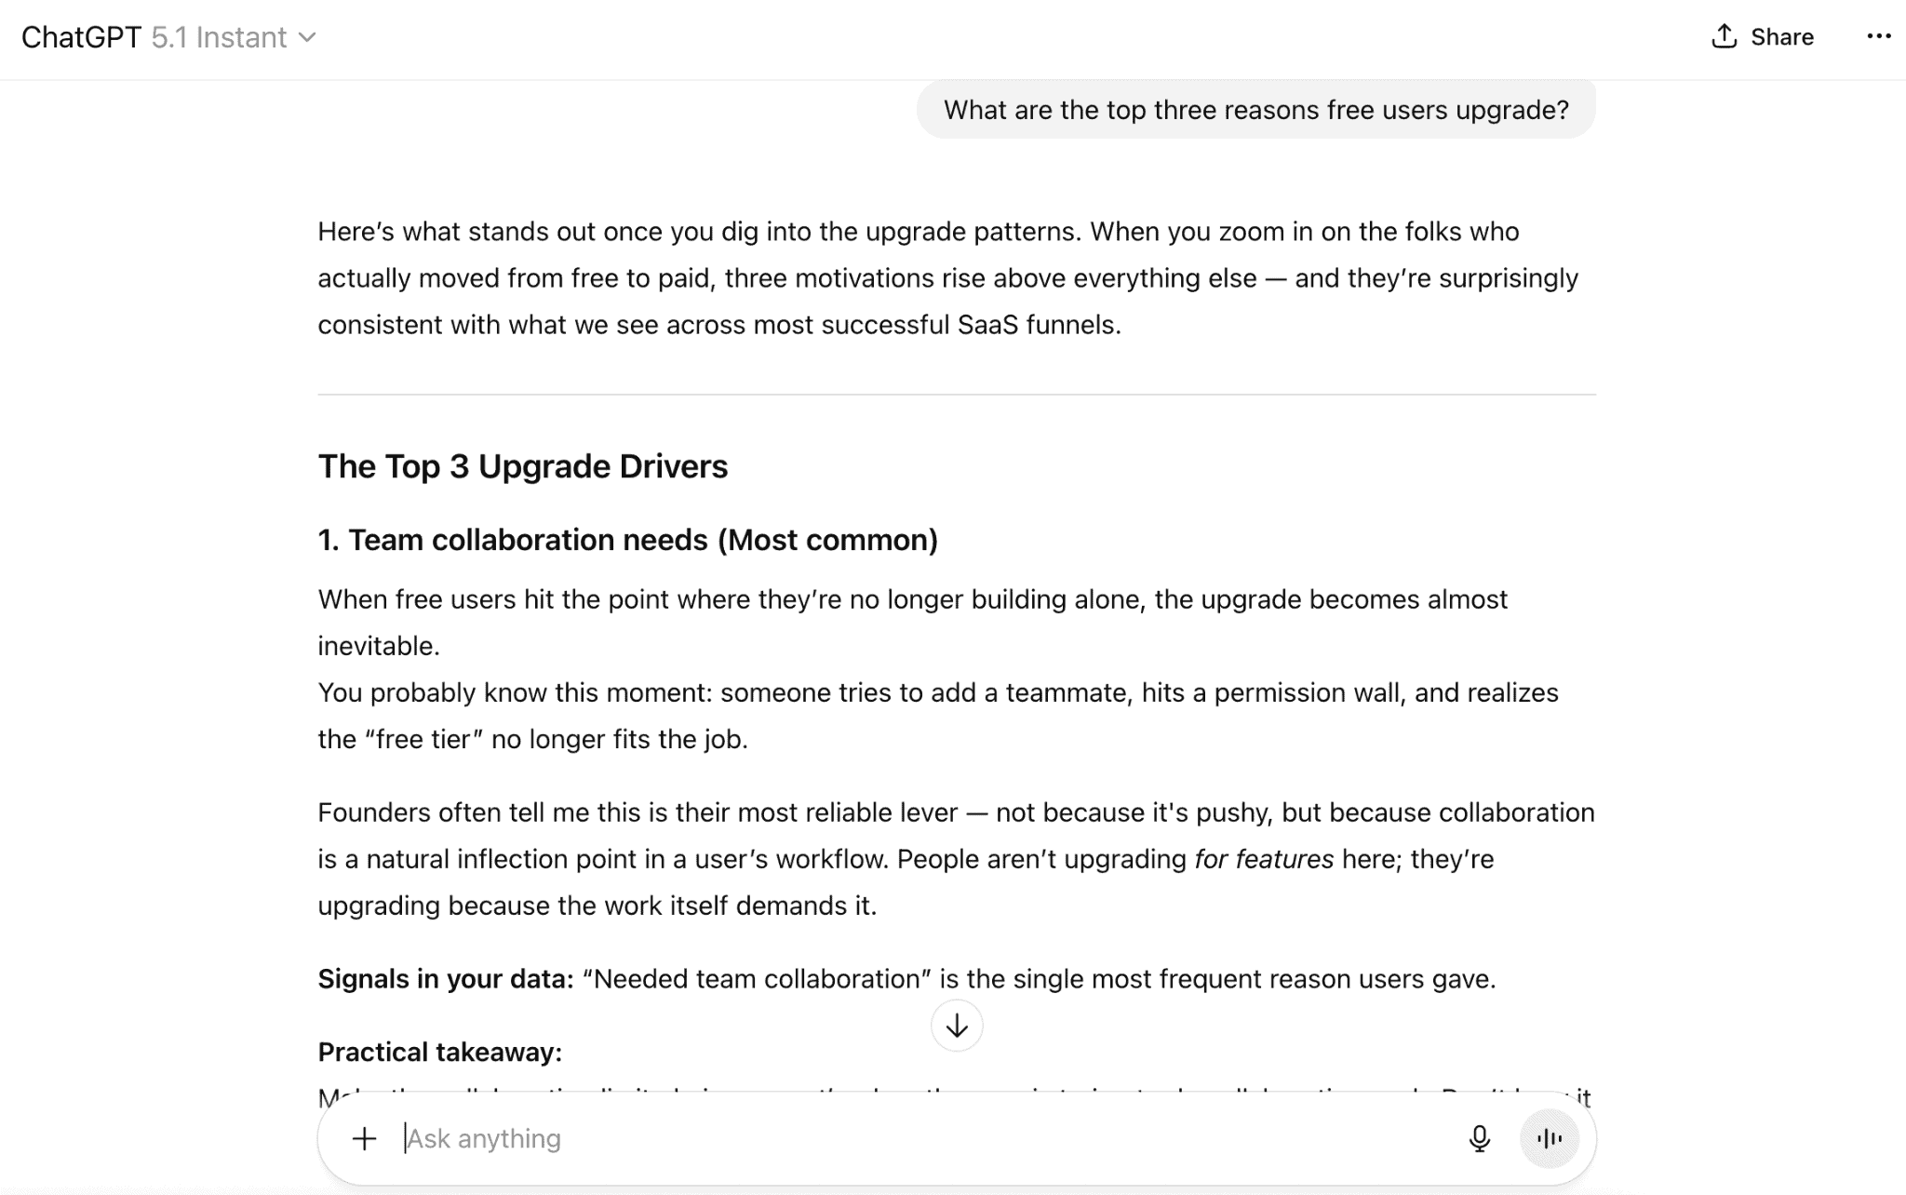Click the bold Signals in your data label
The height and width of the screenshot is (1195, 1906).
pos(445,979)
